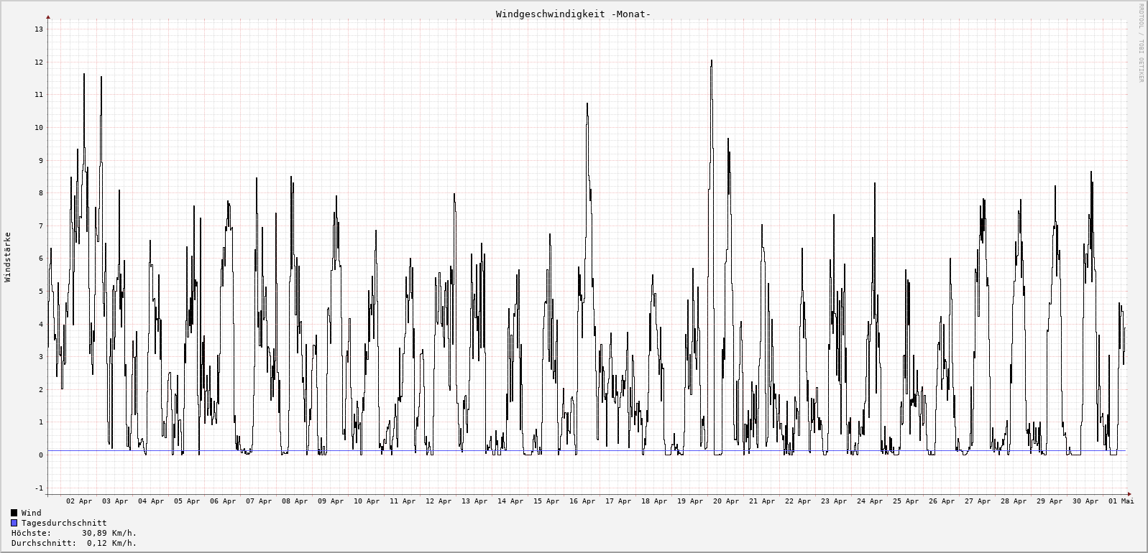The height and width of the screenshot is (553, 1148).
Task: Click the "09 Apr" x-axis date label
Action: point(331,501)
